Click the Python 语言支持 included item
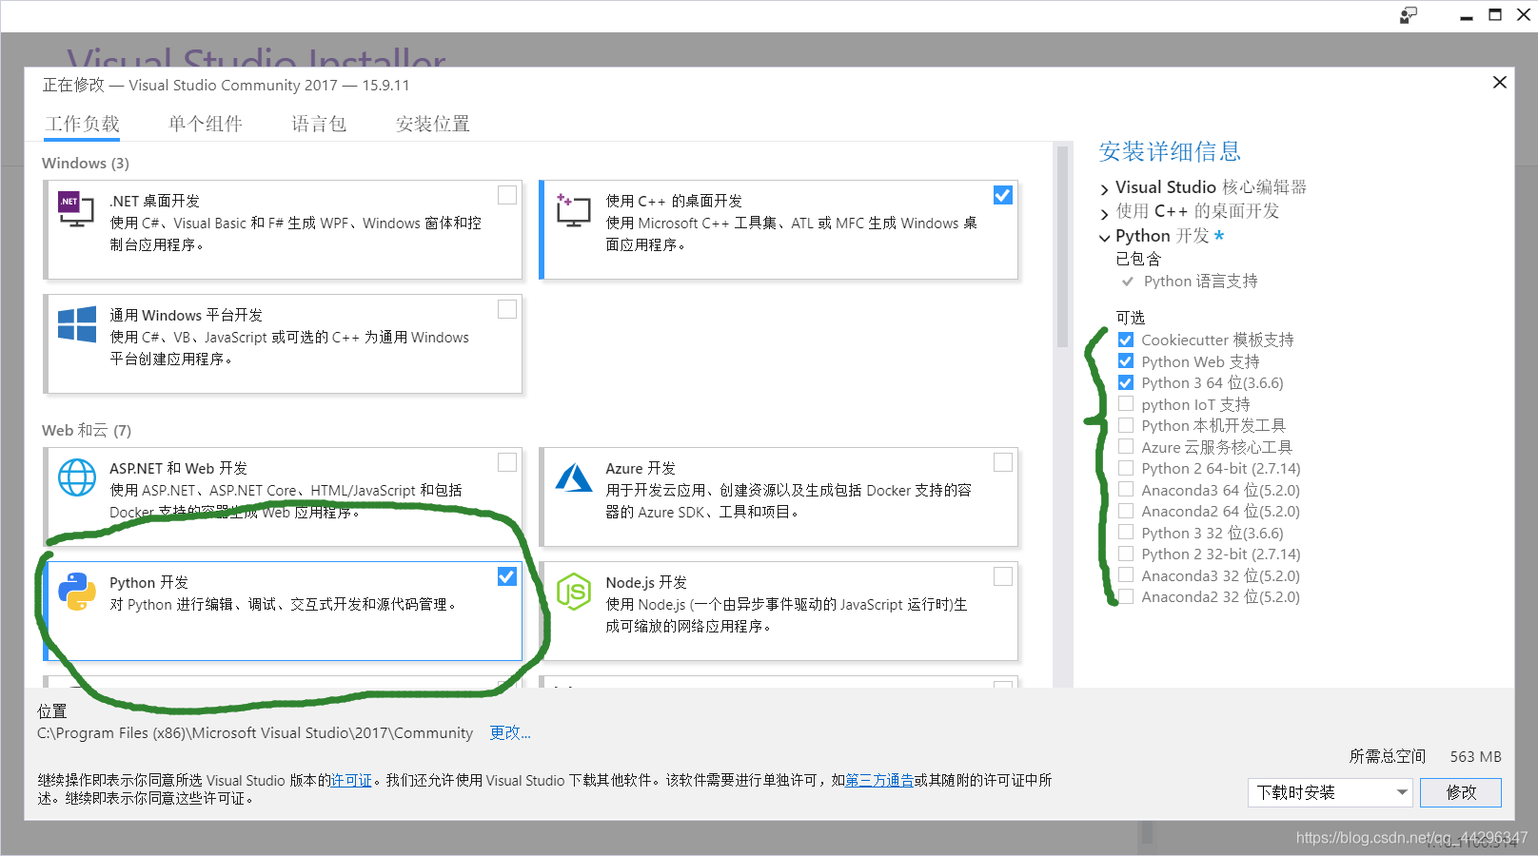Image resolution: width=1538 pixels, height=856 pixels. [x=1200, y=281]
